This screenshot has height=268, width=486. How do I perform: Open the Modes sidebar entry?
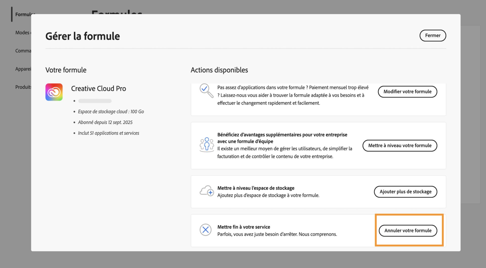[23, 33]
